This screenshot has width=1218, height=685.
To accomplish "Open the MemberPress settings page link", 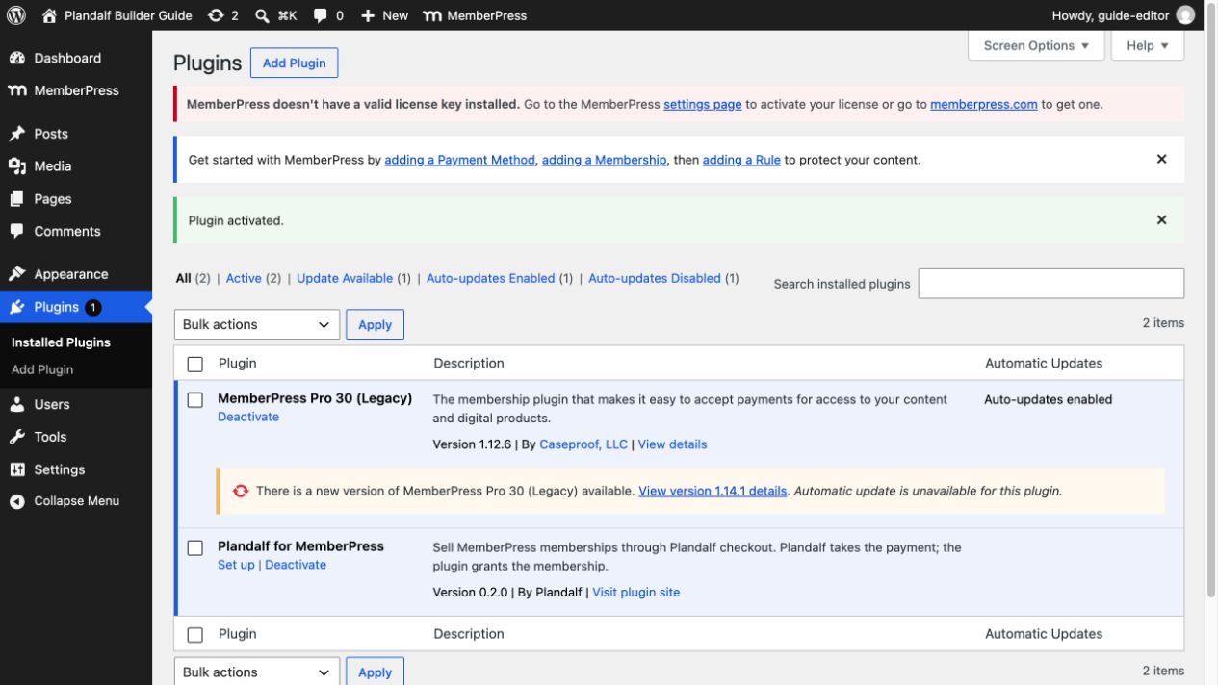I will click(x=702, y=104).
